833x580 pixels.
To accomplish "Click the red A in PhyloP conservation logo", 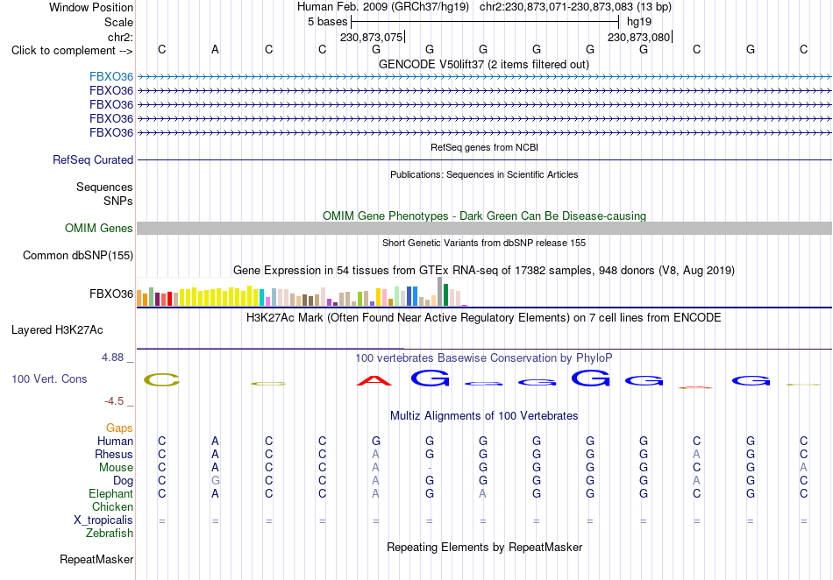I will pyautogui.click(x=374, y=380).
